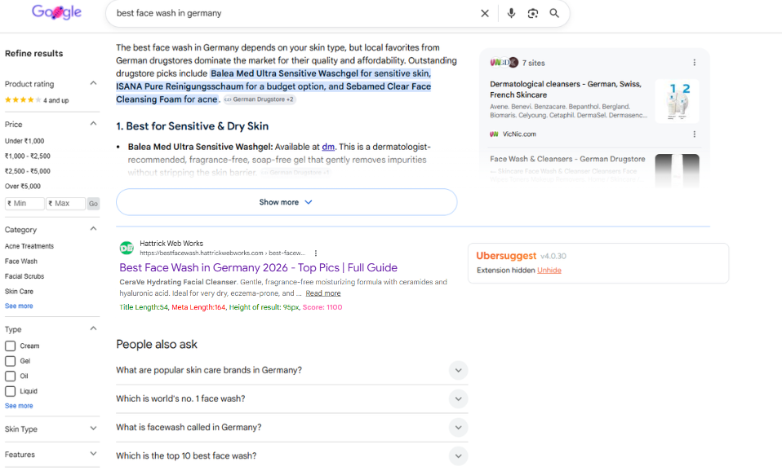
Task: Tick the Liquid type checkbox
Action: pos(10,391)
